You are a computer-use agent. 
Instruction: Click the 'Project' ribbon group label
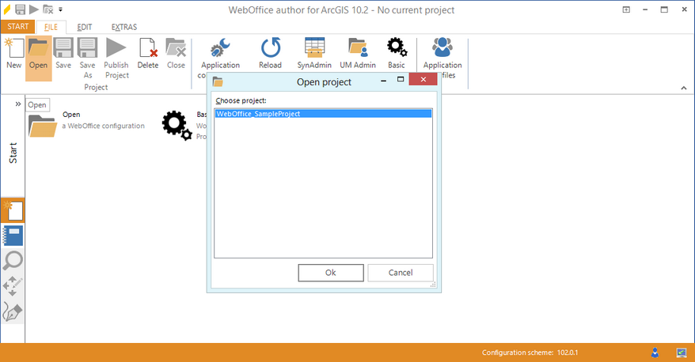[x=96, y=87]
